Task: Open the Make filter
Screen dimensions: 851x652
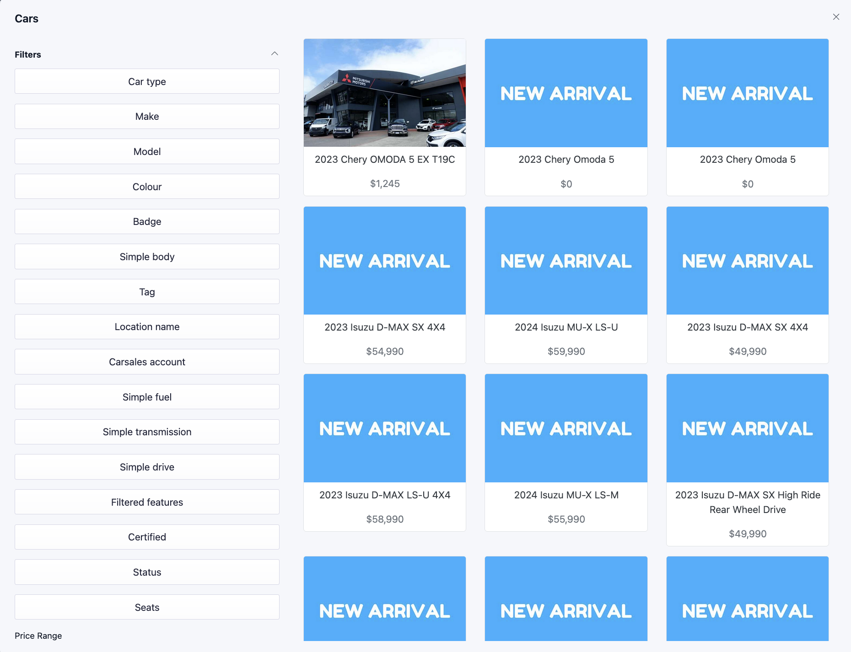Action: point(147,117)
